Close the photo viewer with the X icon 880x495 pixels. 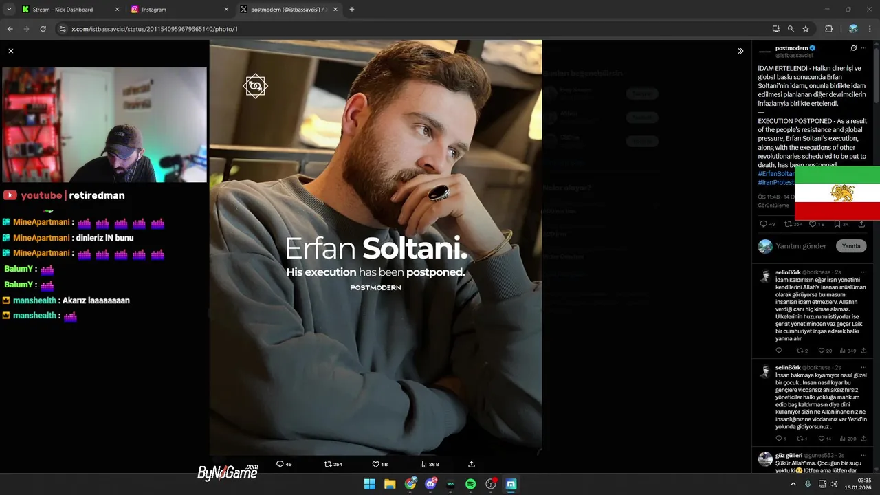click(x=10, y=51)
